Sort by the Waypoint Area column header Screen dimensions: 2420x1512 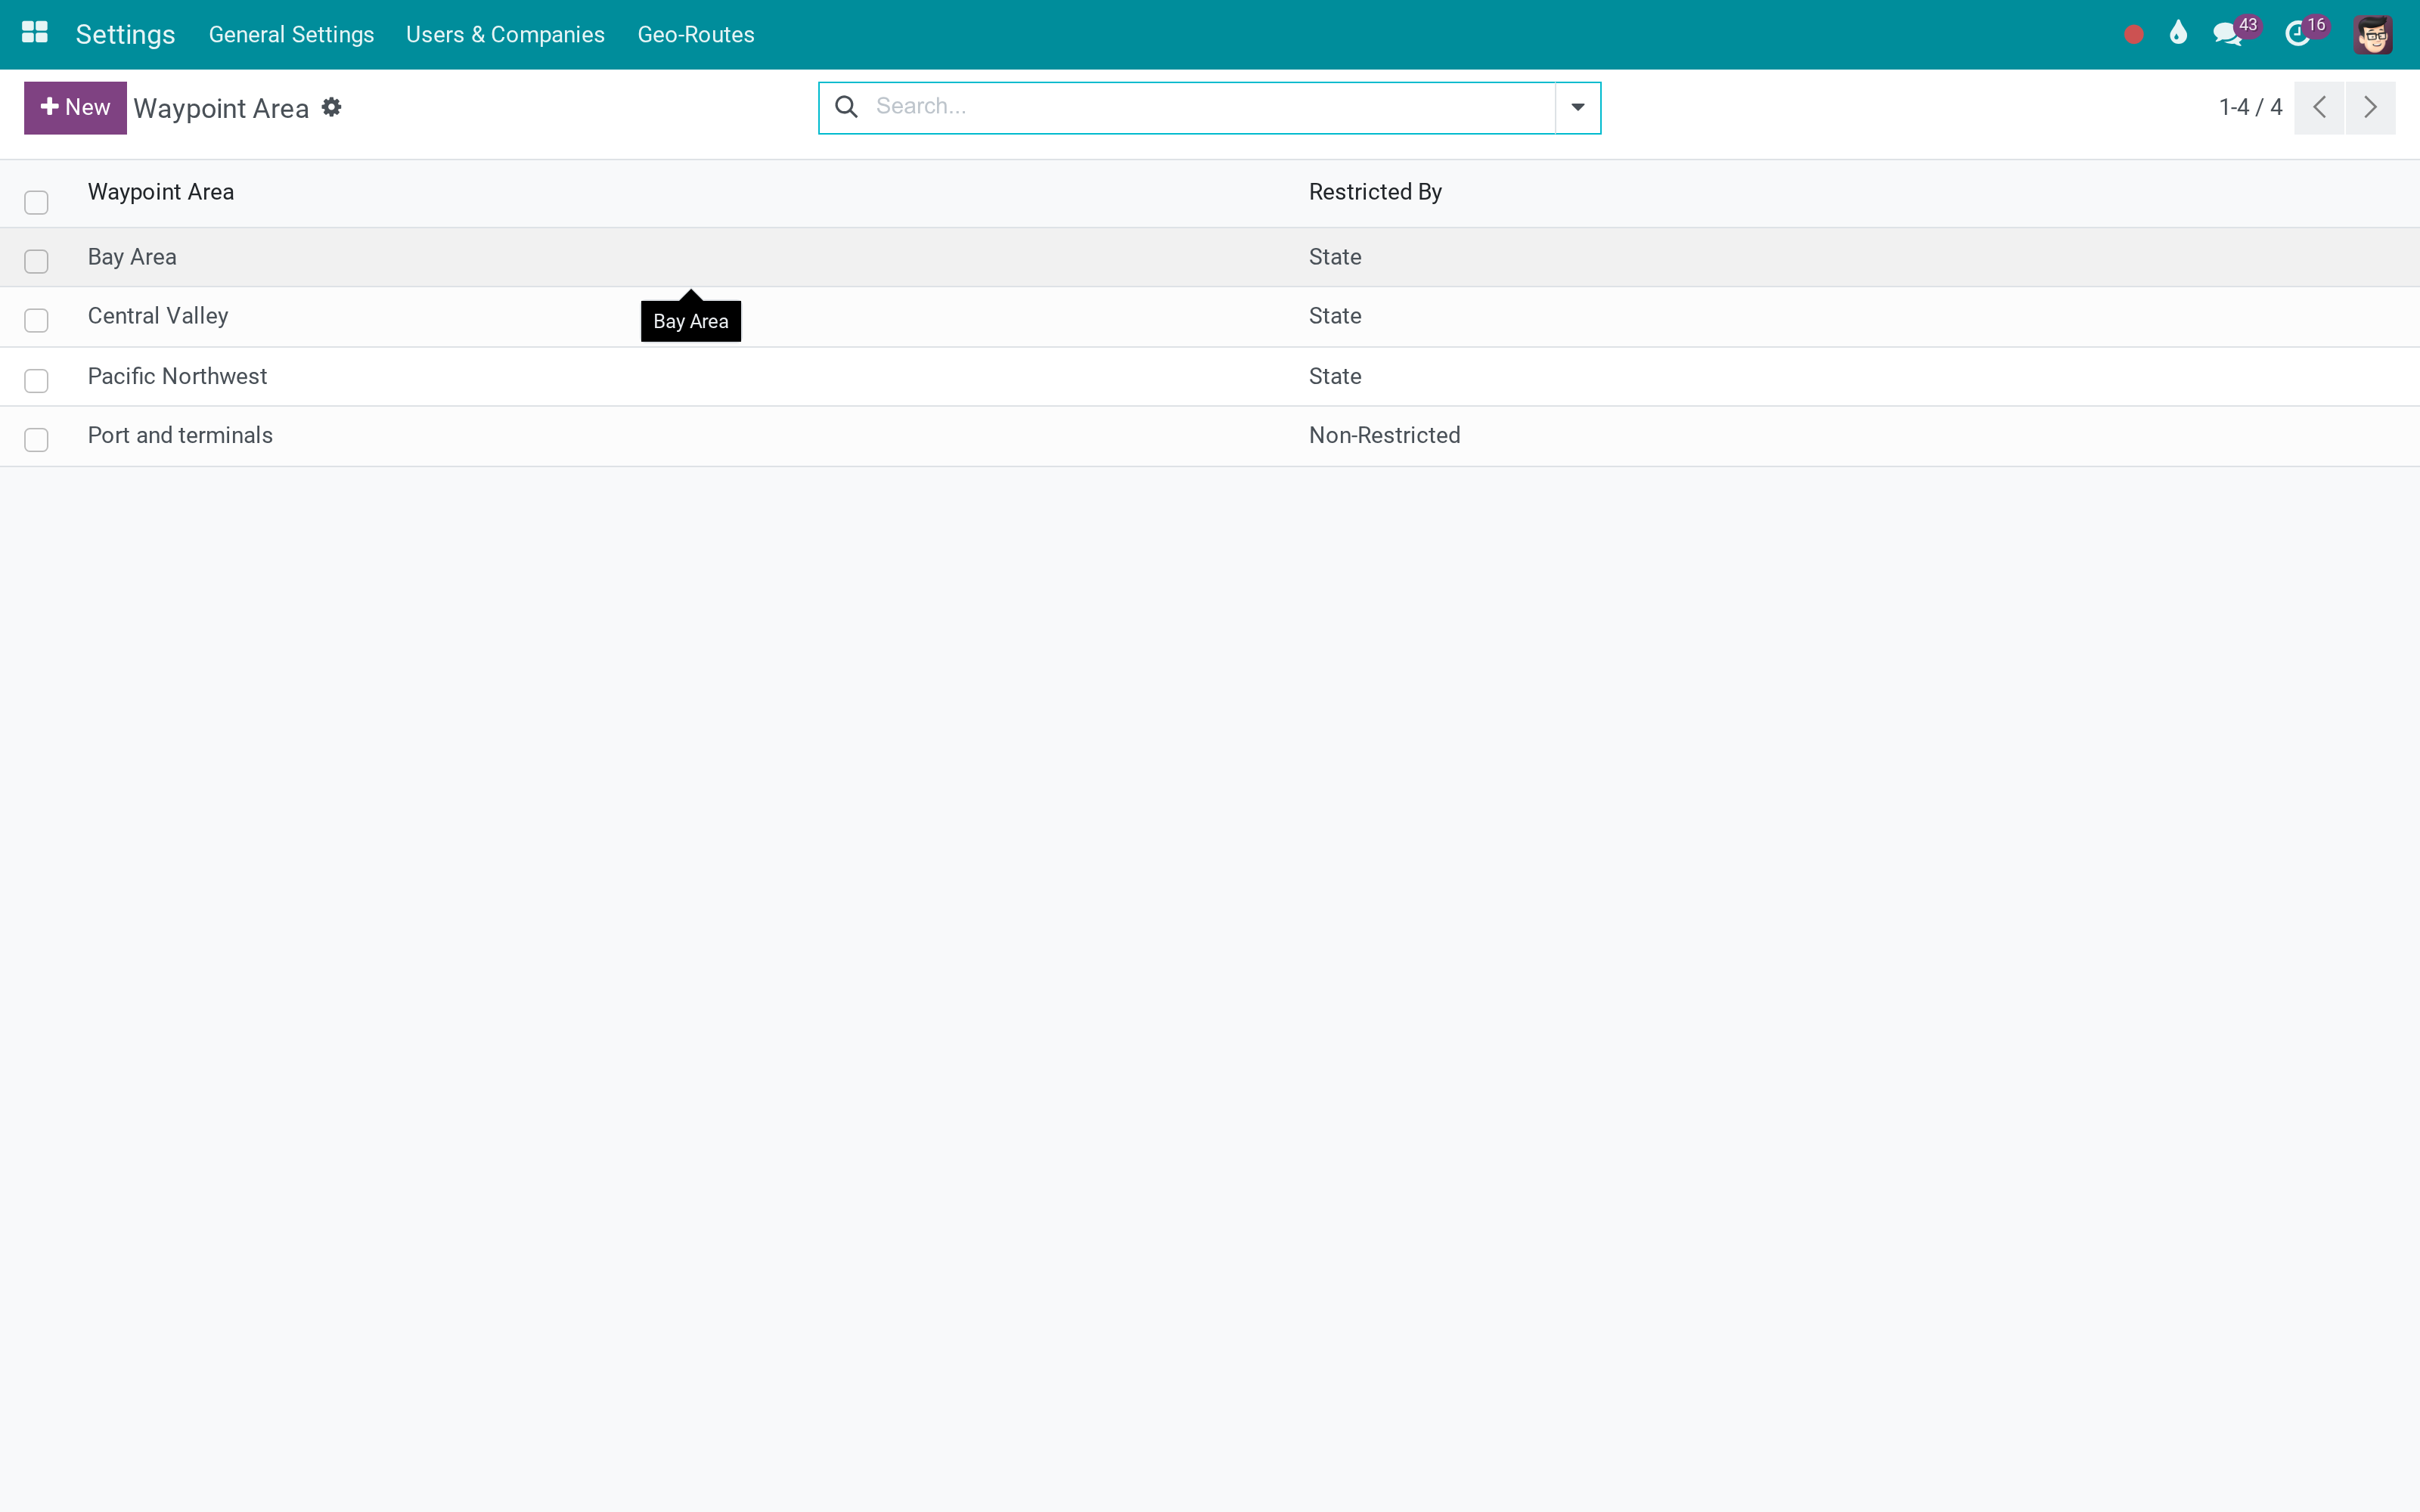click(x=161, y=192)
